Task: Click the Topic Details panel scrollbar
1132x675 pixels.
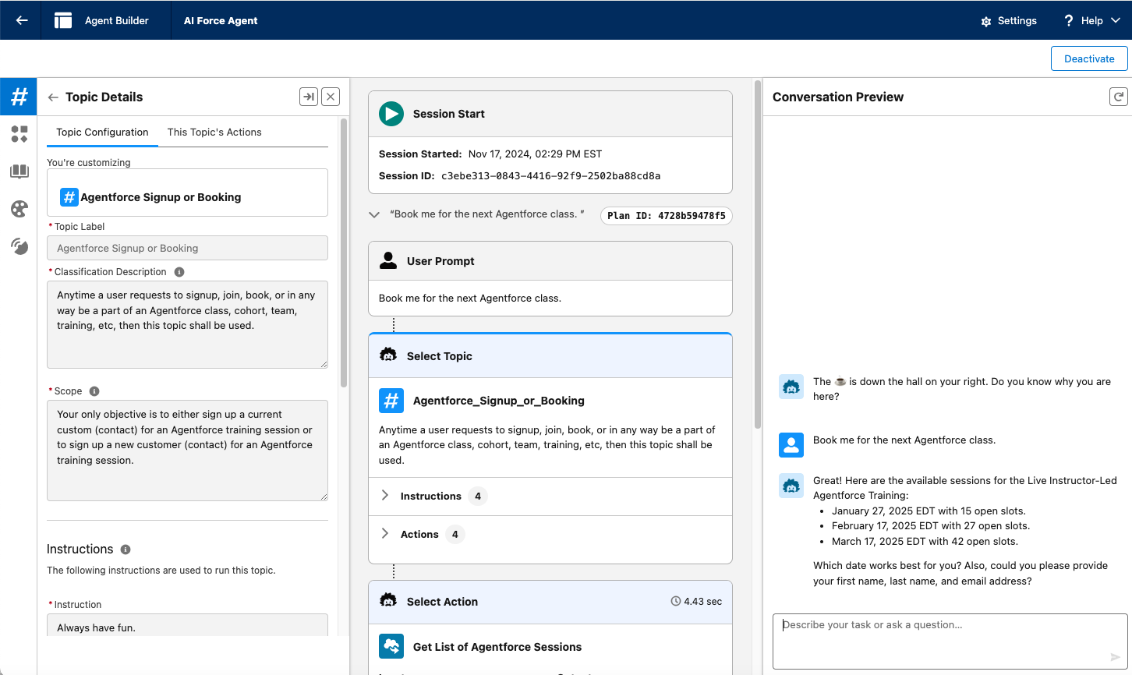Action: [344, 253]
